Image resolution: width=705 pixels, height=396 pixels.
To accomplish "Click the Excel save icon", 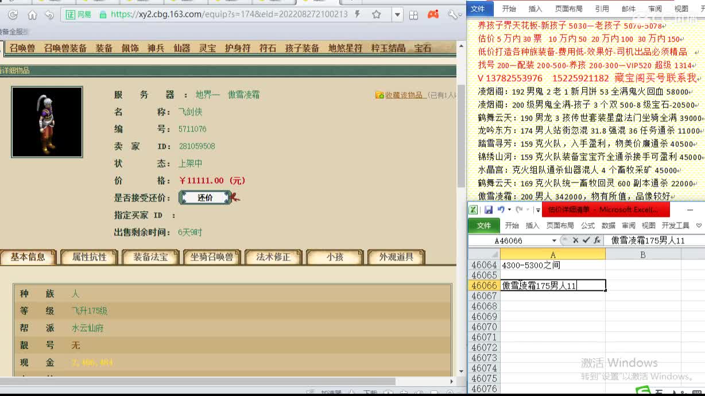I will 489,210.
